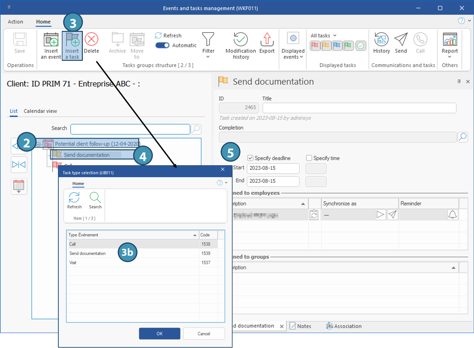Click the Title input field
This screenshot has height=348, width=474.
pos(359,108)
